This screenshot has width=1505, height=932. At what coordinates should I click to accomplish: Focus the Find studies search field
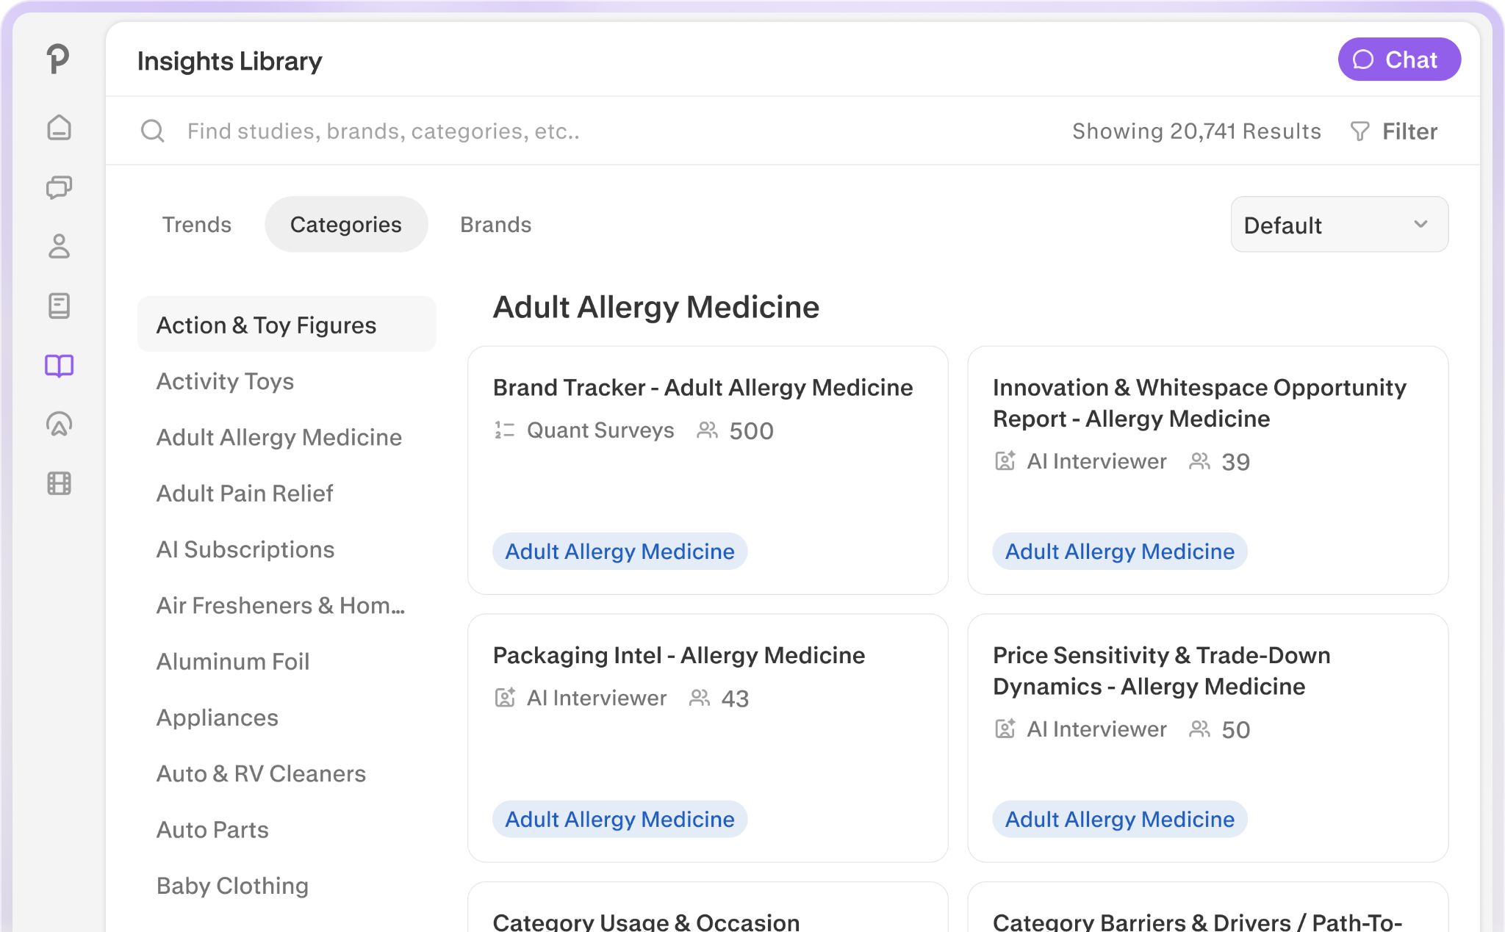coord(384,131)
